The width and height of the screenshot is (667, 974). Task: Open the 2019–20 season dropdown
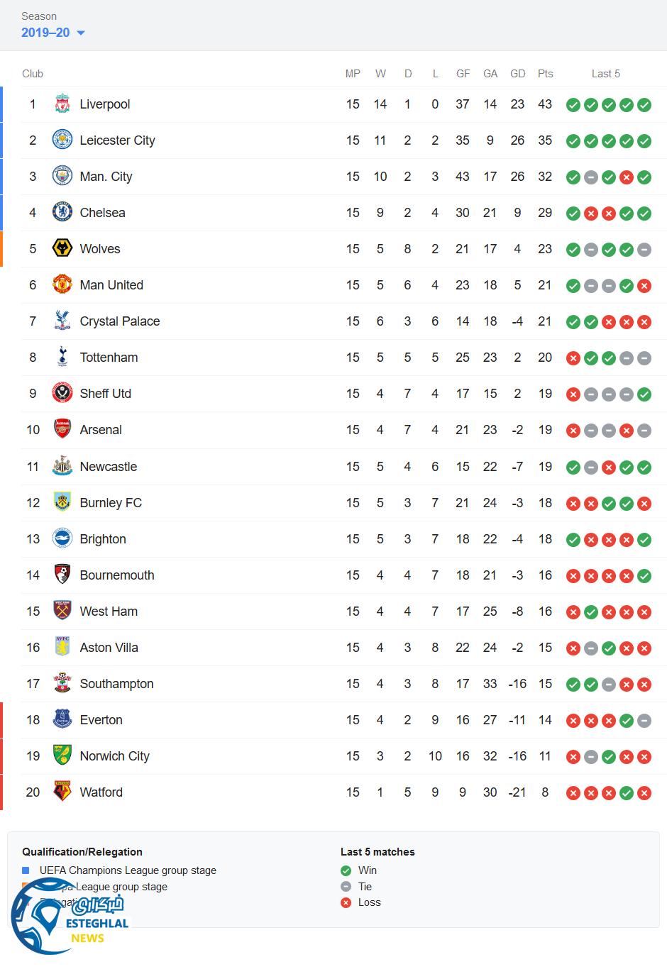click(53, 33)
